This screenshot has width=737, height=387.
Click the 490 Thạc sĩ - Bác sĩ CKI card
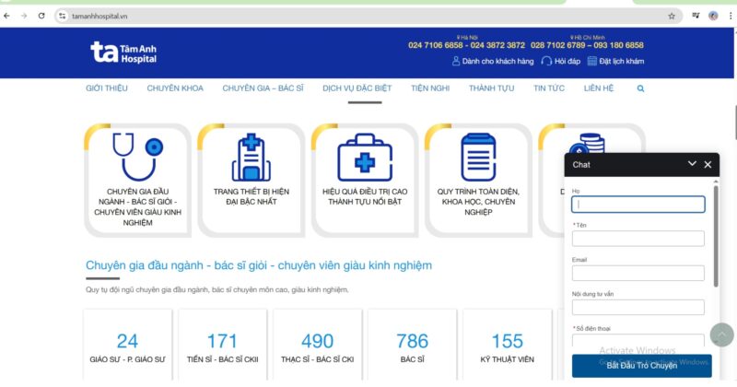pyautogui.click(x=317, y=345)
